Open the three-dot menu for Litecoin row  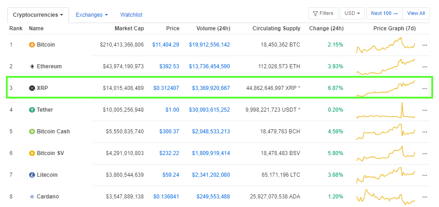pyautogui.click(x=424, y=175)
